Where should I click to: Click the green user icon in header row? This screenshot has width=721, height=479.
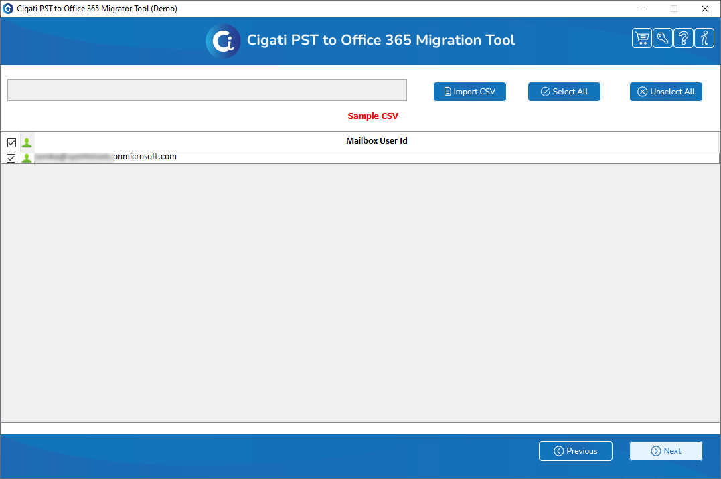[x=27, y=142]
